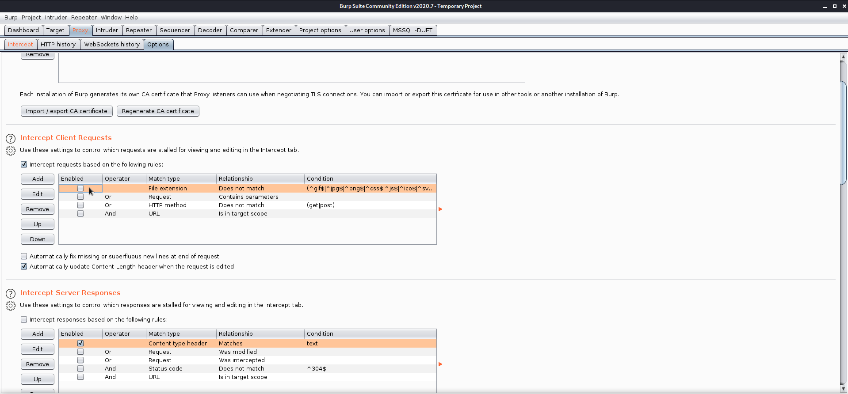Enable the File extension rule checkbox

tap(80, 188)
